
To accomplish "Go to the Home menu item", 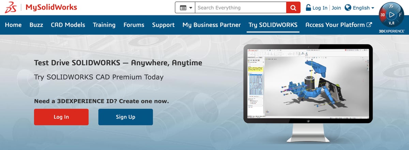I will tap(13, 25).
